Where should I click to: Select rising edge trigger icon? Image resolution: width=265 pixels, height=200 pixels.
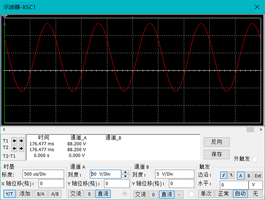tap(224, 175)
